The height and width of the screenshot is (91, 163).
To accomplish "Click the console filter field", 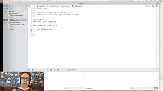I will coord(140,88).
